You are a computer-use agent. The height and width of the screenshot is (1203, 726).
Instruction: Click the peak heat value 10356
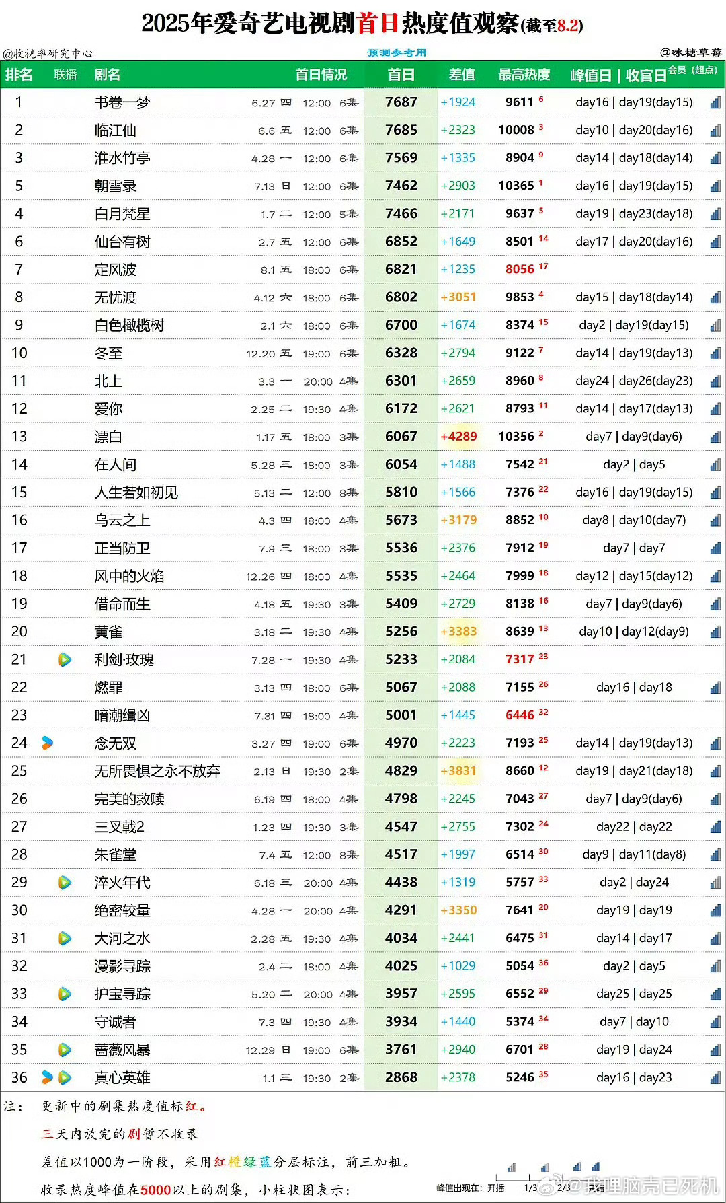click(x=516, y=437)
